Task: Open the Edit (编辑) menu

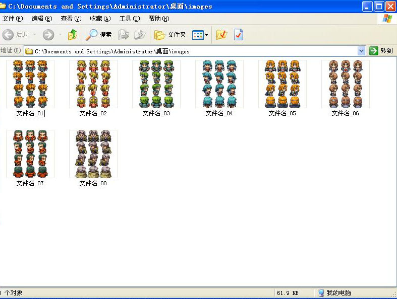Action: click(x=42, y=19)
